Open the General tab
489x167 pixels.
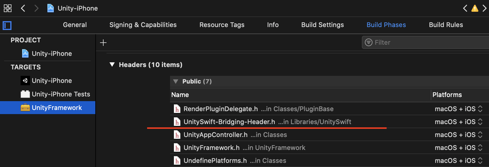(75, 25)
